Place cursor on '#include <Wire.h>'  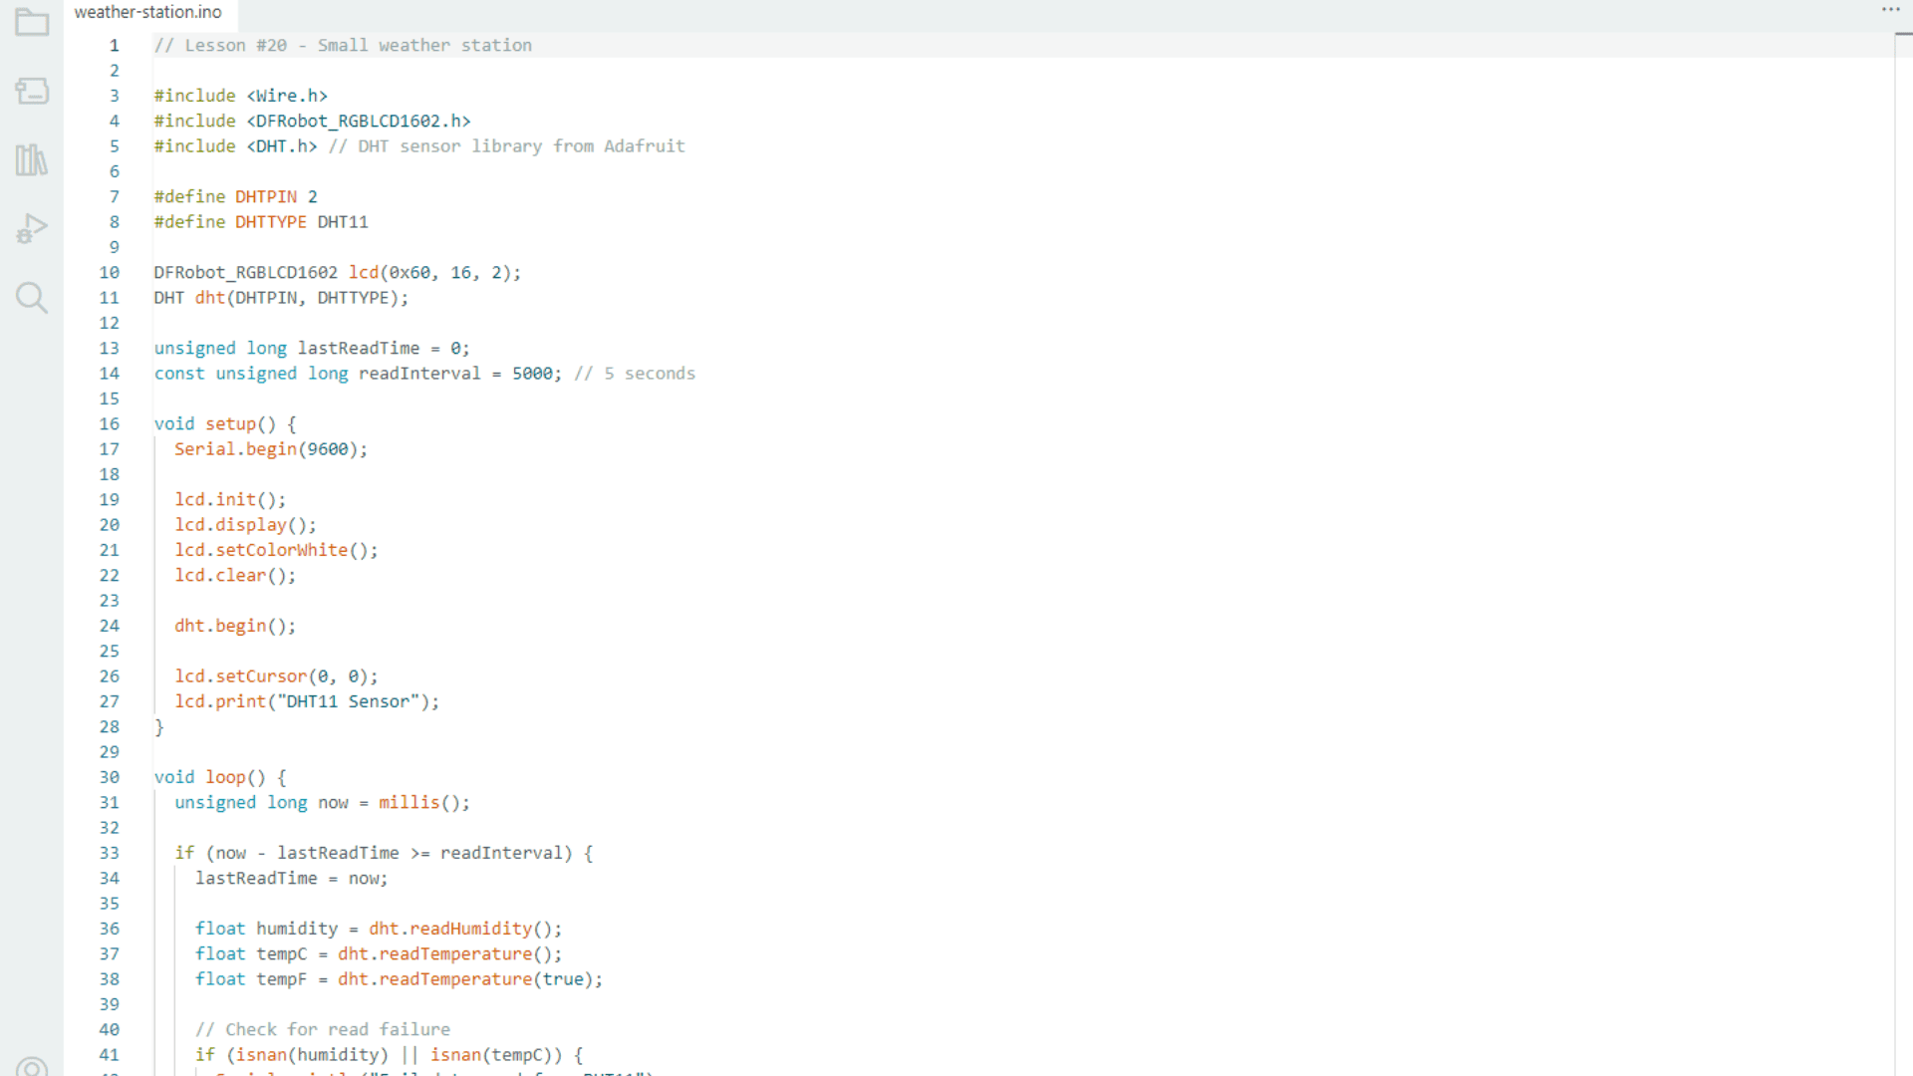coord(241,96)
